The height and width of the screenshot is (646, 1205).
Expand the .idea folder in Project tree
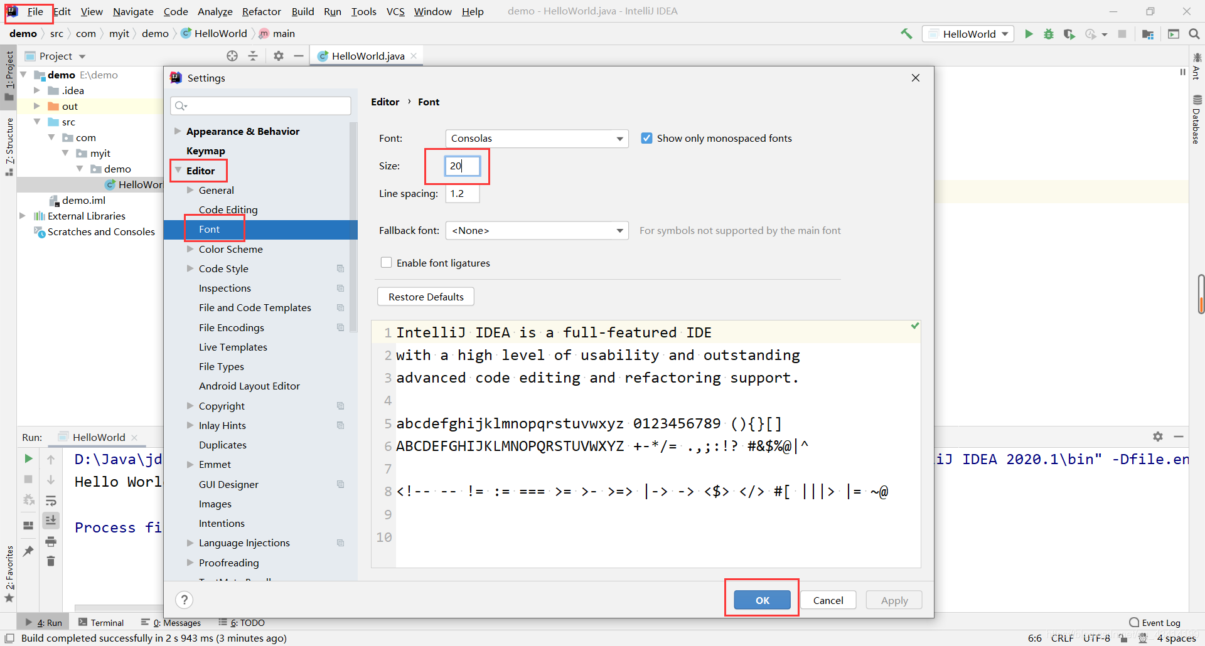coord(37,90)
